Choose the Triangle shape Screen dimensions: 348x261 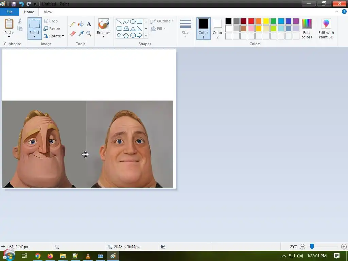(133, 29)
